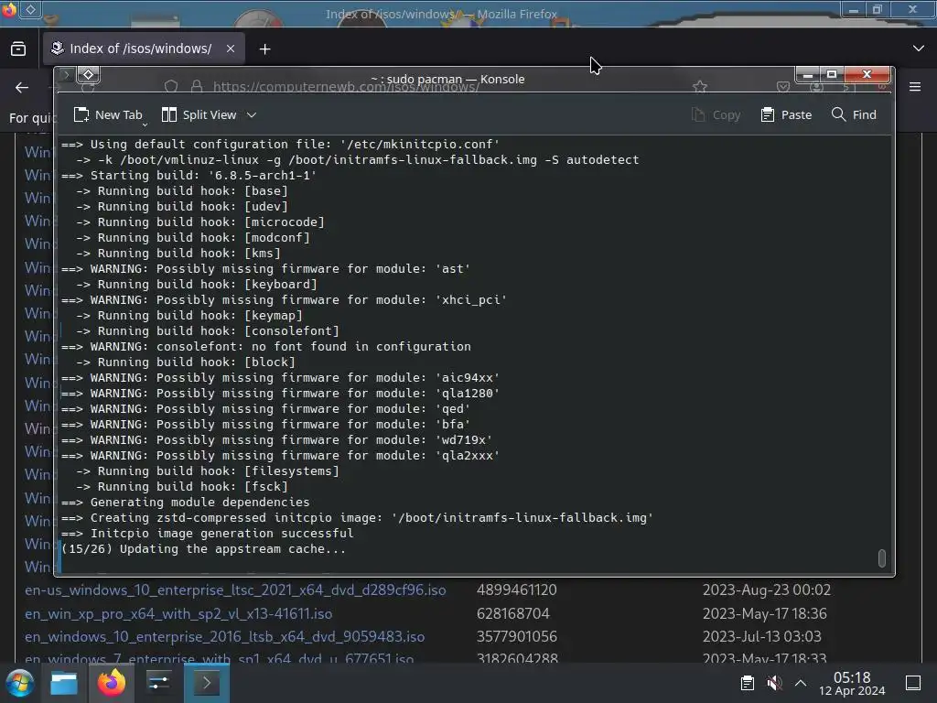The height and width of the screenshot is (703, 937).
Task: Open en_windows_7_enterprise_with_sp1 ISO link
Action: (x=219, y=658)
